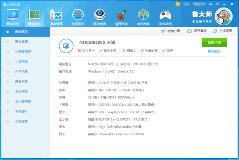
Task: Click the UHD Graphics 630 value
Action: tap(122, 112)
